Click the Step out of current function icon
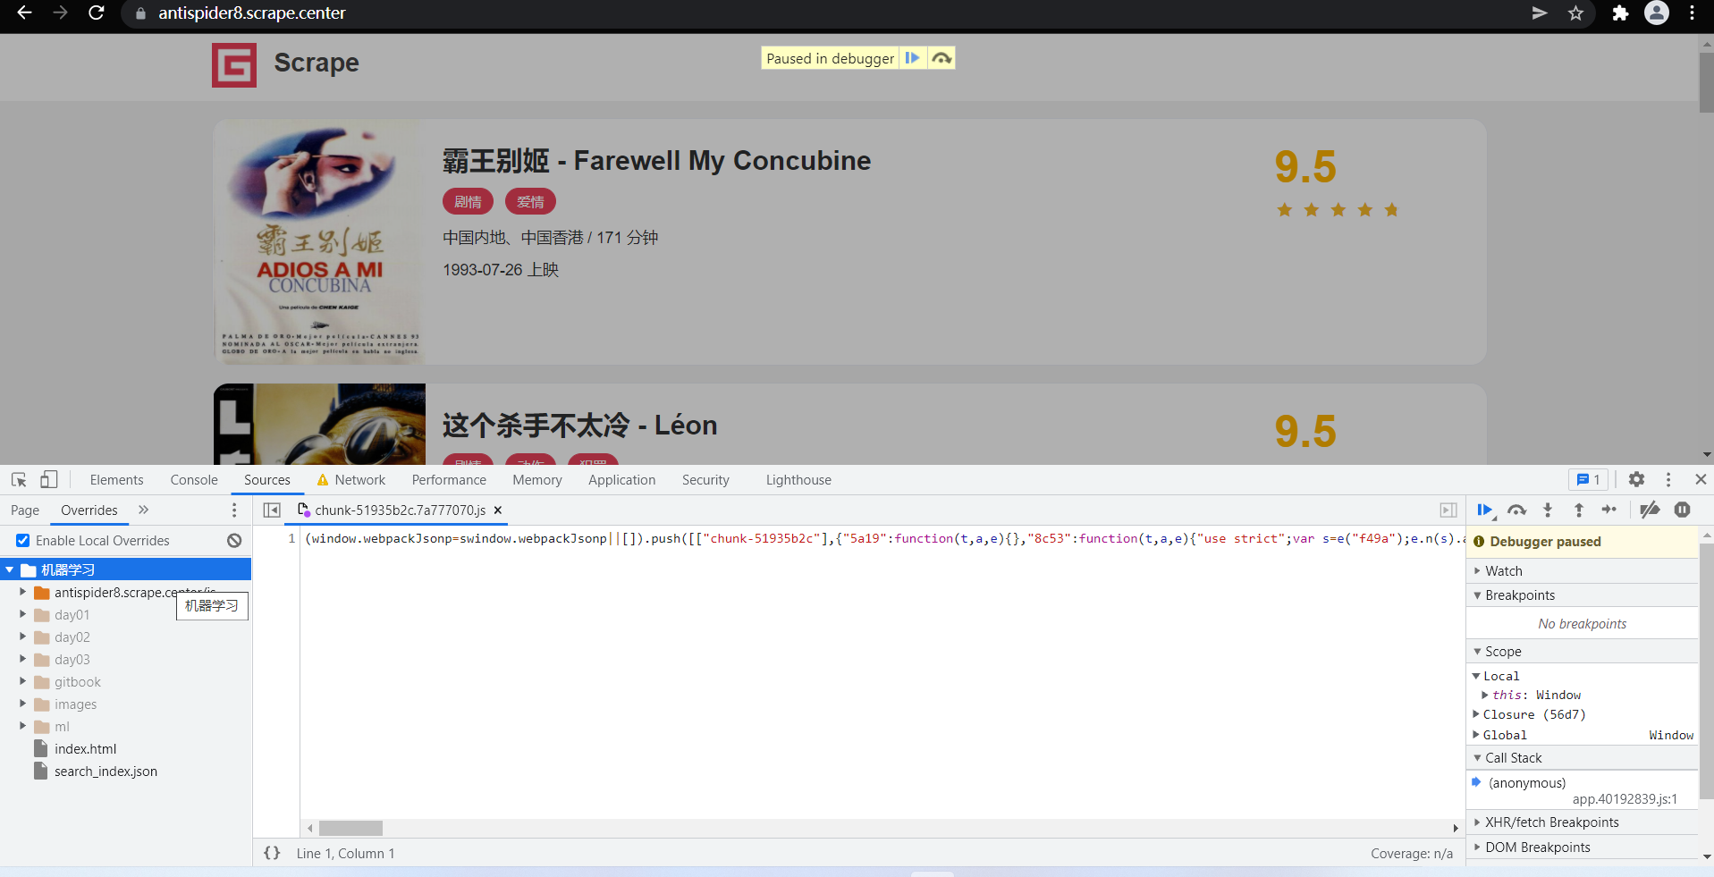Screen dimensions: 1714x877 pos(1579,510)
